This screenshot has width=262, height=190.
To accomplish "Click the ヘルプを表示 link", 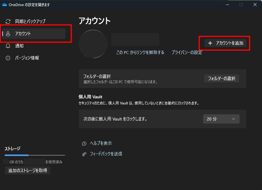I will pos(101,143).
